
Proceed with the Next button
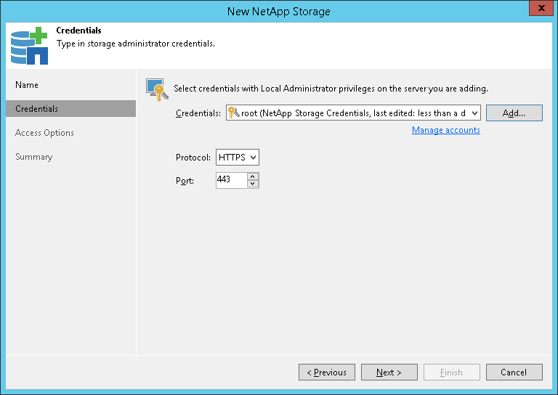tap(389, 372)
